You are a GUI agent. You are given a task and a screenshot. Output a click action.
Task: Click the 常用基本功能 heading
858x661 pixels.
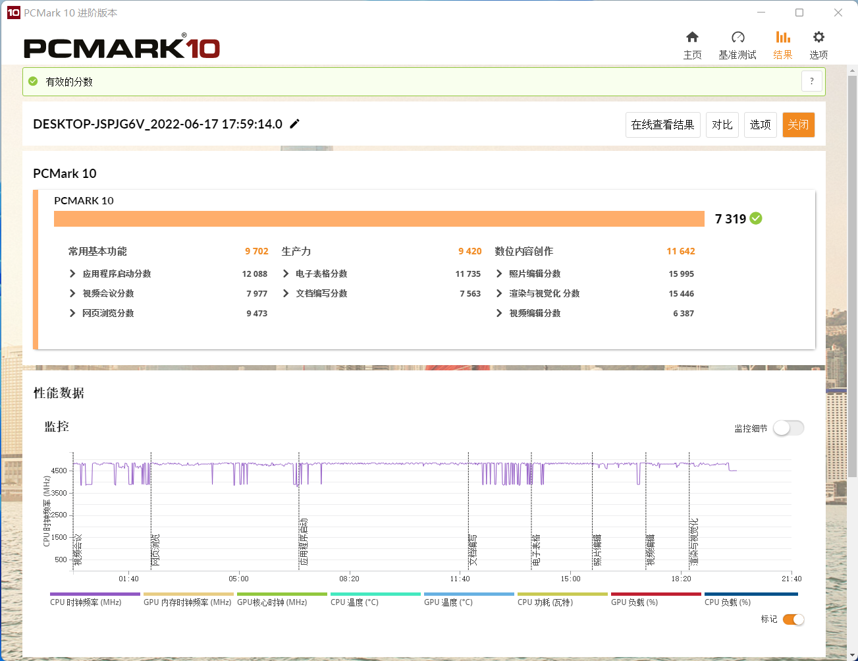pyautogui.click(x=97, y=251)
